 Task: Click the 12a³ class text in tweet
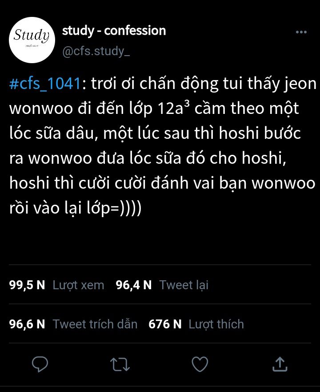click(x=174, y=109)
